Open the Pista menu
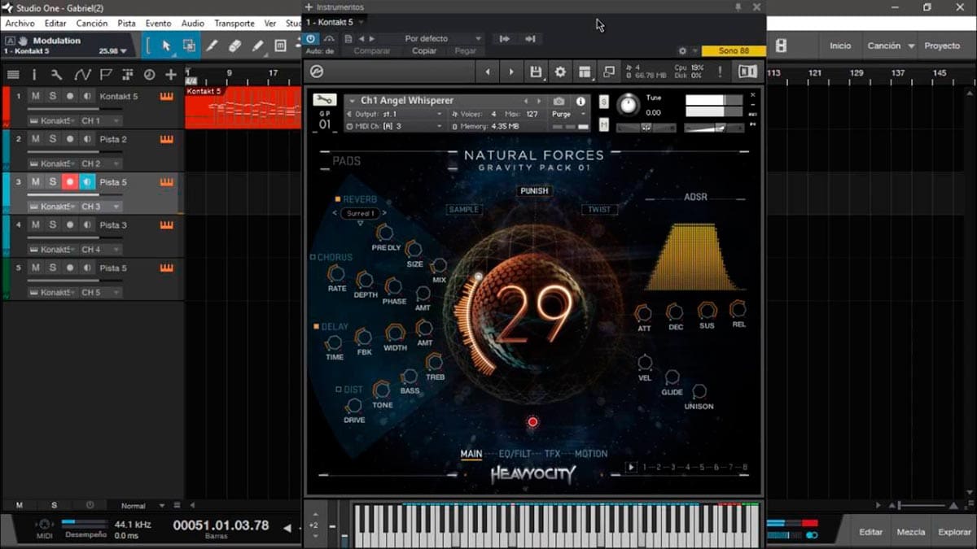This screenshot has width=977, height=549. point(126,24)
